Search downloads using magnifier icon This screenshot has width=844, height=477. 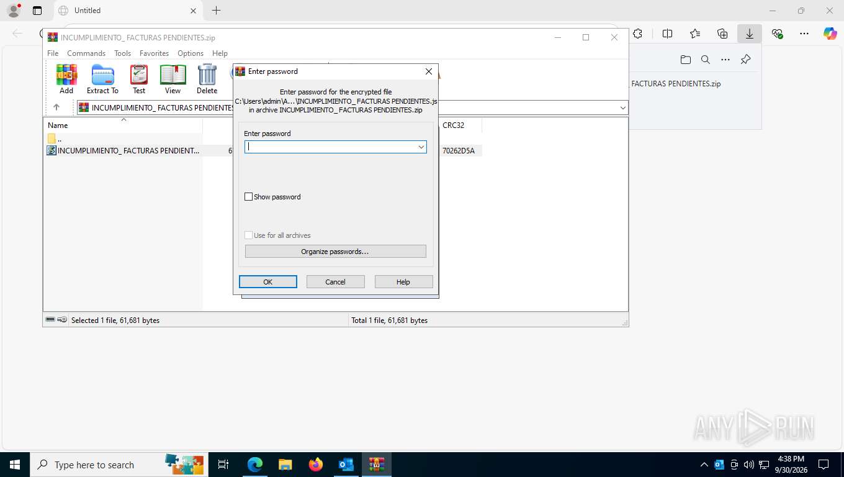click(706, 60)
